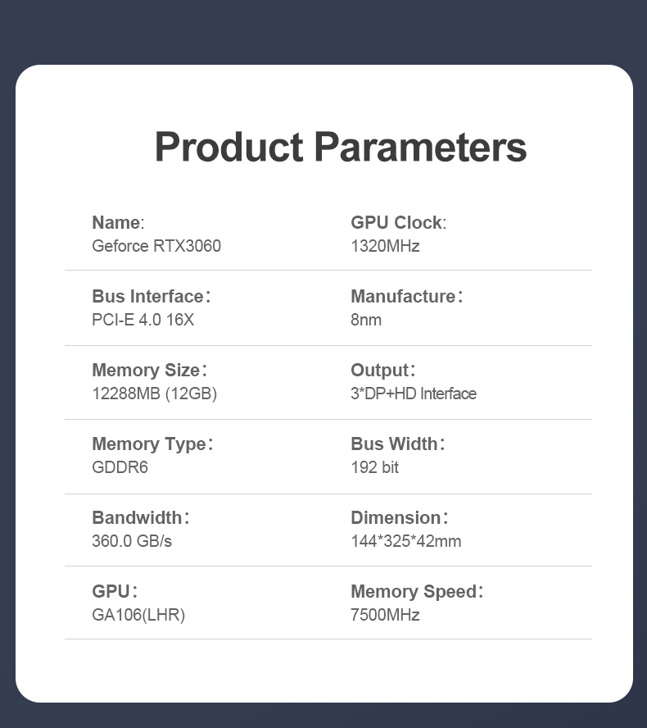Select the Memory Type label
The height and width of the screenshot is (728, 647).
[x=152, y=444]
